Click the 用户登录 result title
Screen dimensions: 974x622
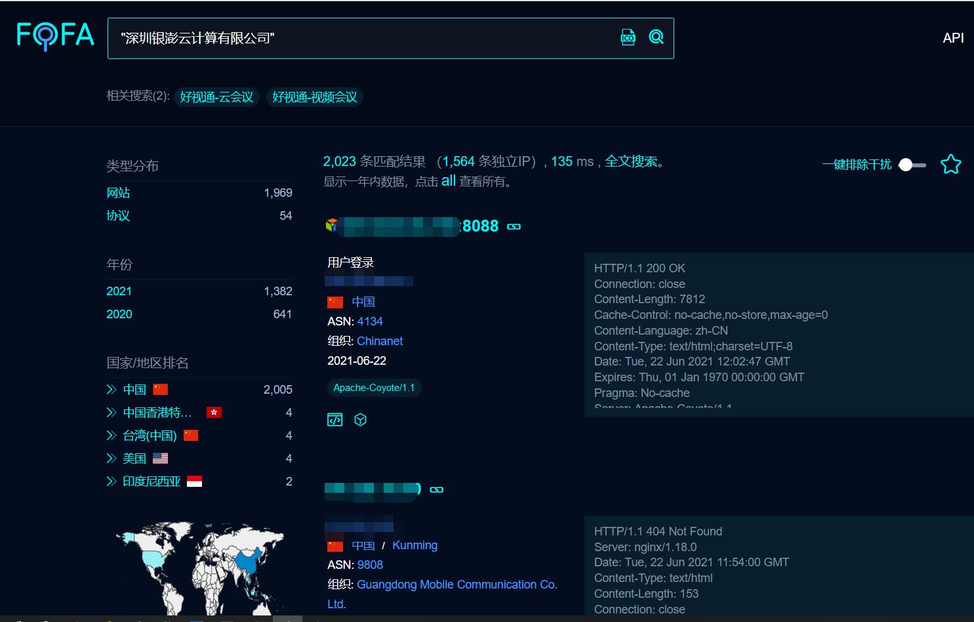pos(351,262)
